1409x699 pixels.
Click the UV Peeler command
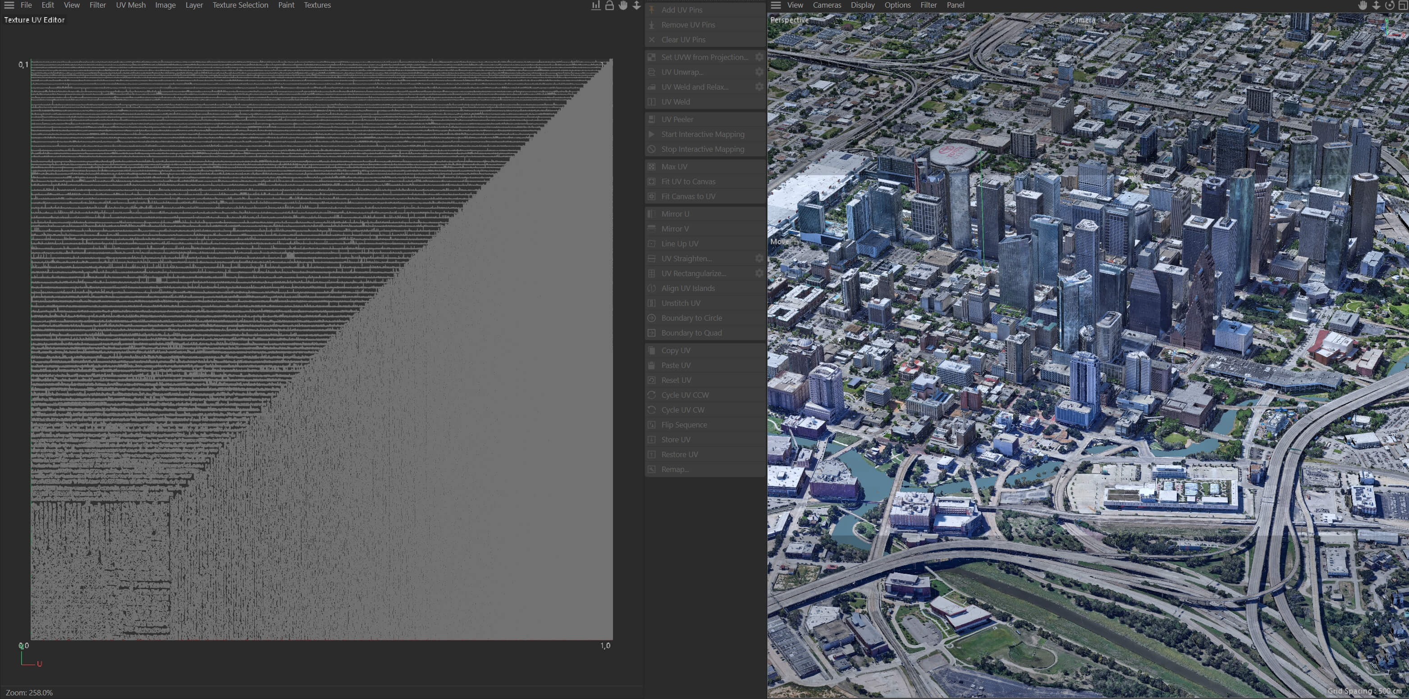click(x=705, y=119)
